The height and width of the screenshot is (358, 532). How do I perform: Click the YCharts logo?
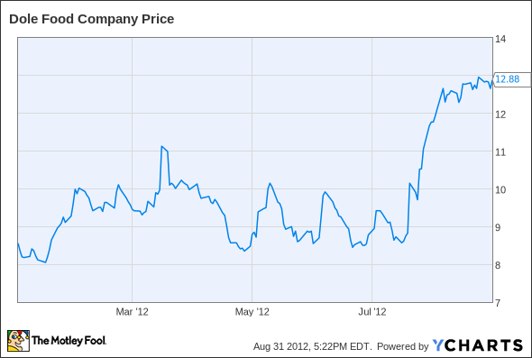coord(478,345)
